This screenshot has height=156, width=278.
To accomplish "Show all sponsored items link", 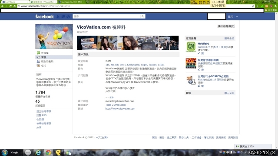I will [229, 93].
